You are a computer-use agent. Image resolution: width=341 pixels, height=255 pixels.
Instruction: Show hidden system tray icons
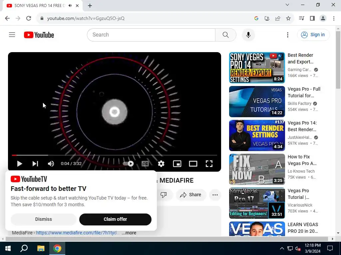282,248
